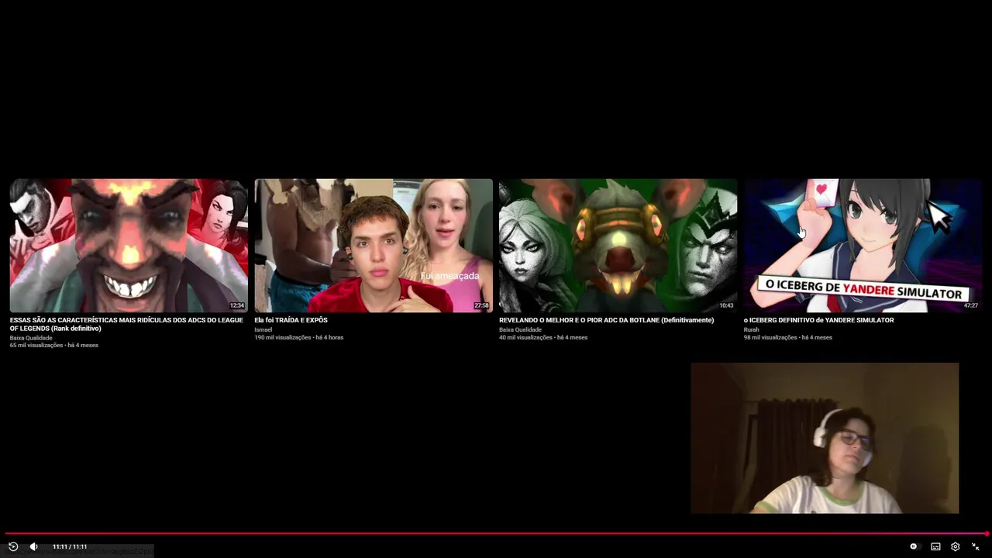Click '40 mil visualizações • há 4 meses'

point(542,337)
